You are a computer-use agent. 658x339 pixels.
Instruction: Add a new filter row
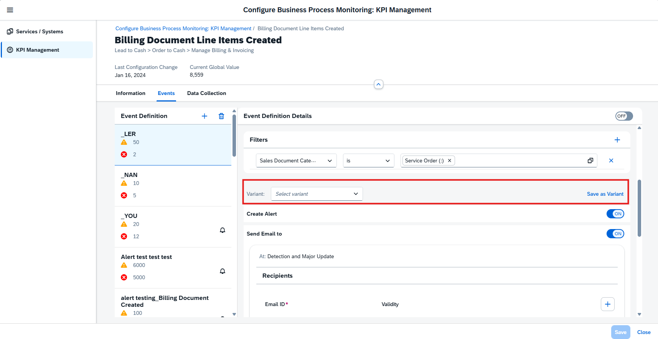click(617, 140)
